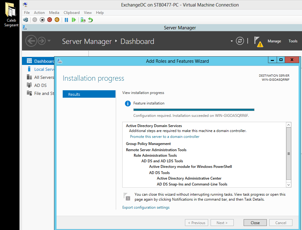The width and height of the screenshot is (302, 230).
Task: Select All Servers in the sidebar
Action: pos(38,77)
